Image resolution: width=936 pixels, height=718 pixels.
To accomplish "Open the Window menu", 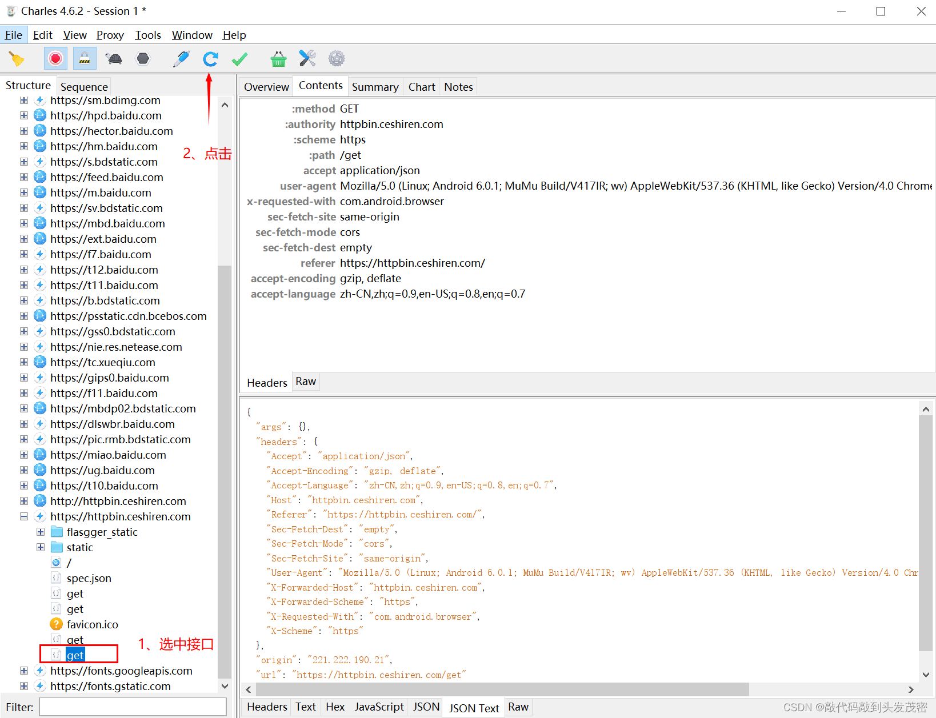I will point(192,35).
